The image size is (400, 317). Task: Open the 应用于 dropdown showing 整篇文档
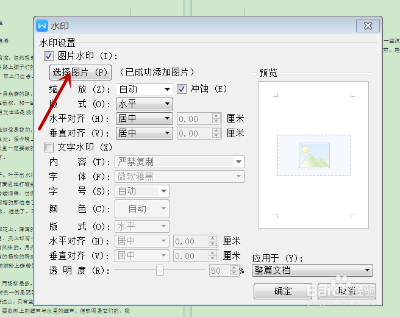point(312,270)
